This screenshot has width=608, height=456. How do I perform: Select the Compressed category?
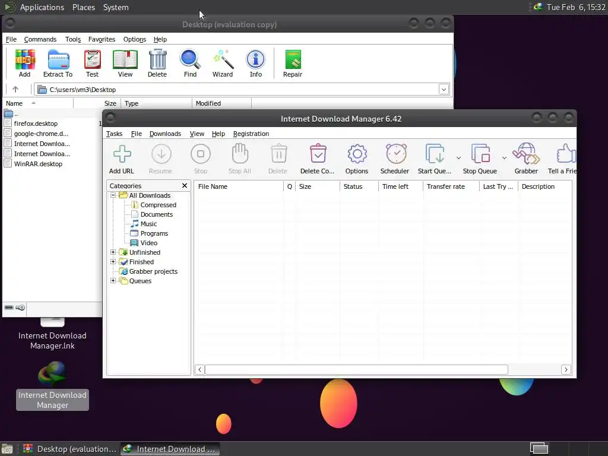[x=158, y=205]
